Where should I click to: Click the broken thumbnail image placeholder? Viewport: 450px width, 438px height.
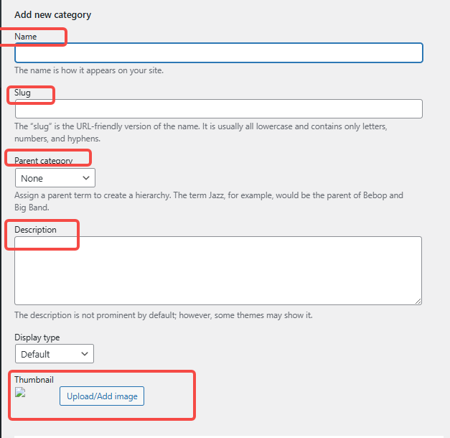pos(20,392)
